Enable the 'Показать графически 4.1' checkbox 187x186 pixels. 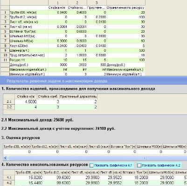coord(92,166)
